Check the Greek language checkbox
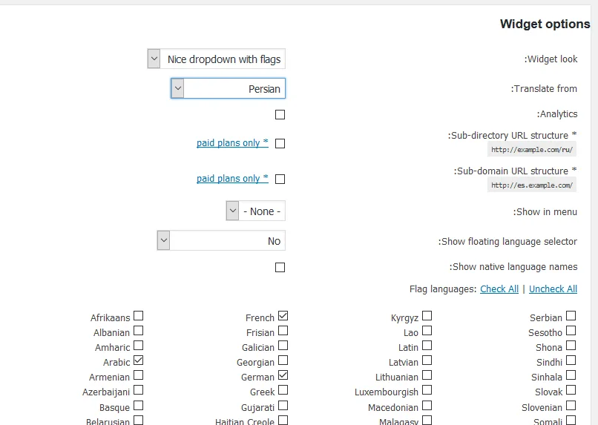 283,390
